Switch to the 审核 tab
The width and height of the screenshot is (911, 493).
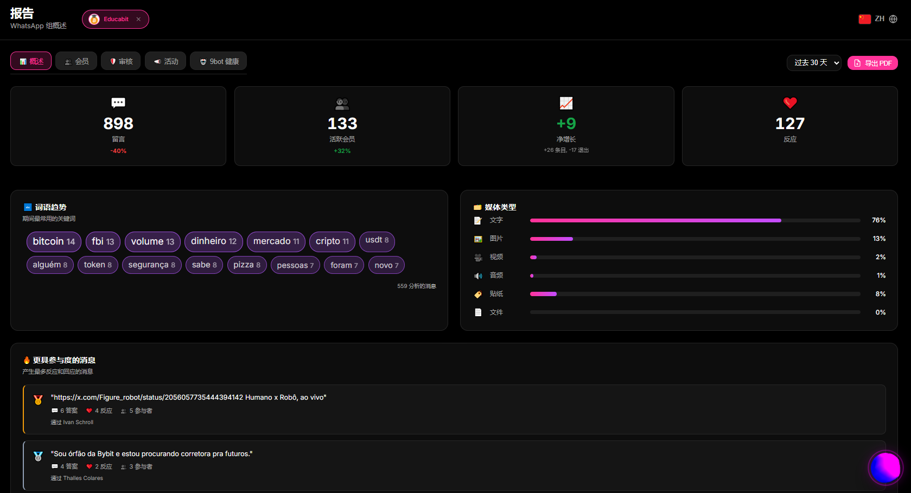121,61
